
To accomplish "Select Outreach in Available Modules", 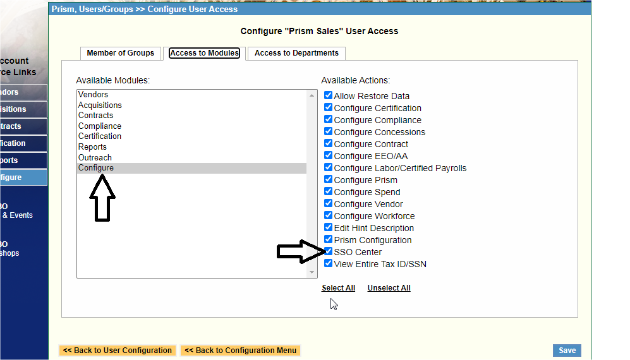I will pos(95,158).
